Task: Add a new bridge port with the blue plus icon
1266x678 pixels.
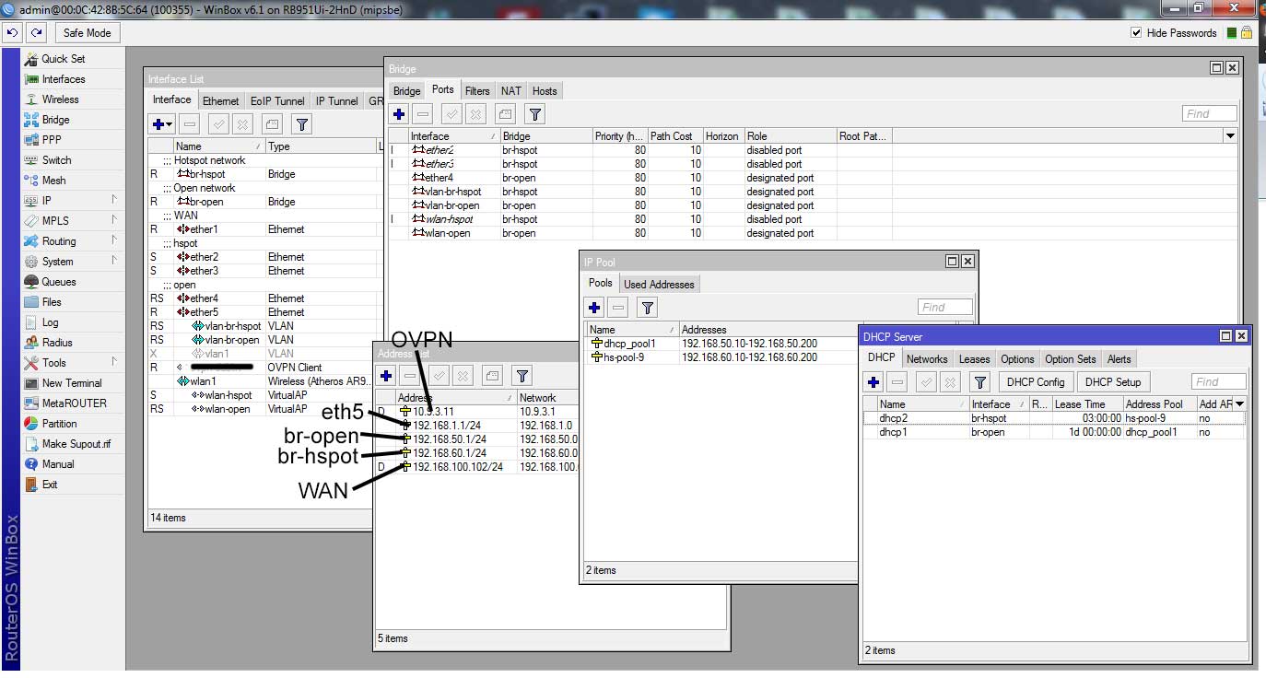Action: [x=398, y=113]
